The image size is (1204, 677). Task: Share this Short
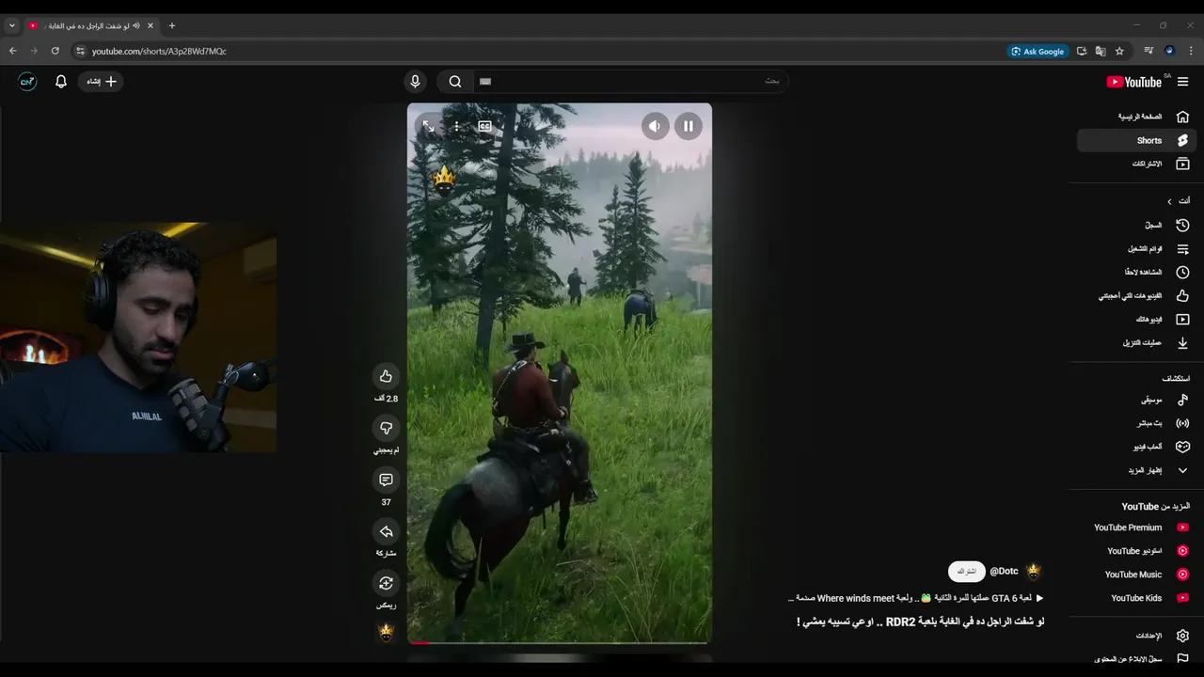point(386,531)
